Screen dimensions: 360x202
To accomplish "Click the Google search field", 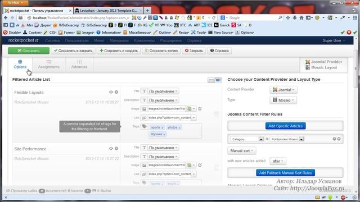I will coord(253,17).
